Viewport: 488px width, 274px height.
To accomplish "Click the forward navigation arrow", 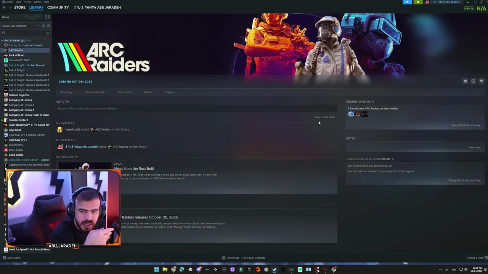I will (10, 7).
